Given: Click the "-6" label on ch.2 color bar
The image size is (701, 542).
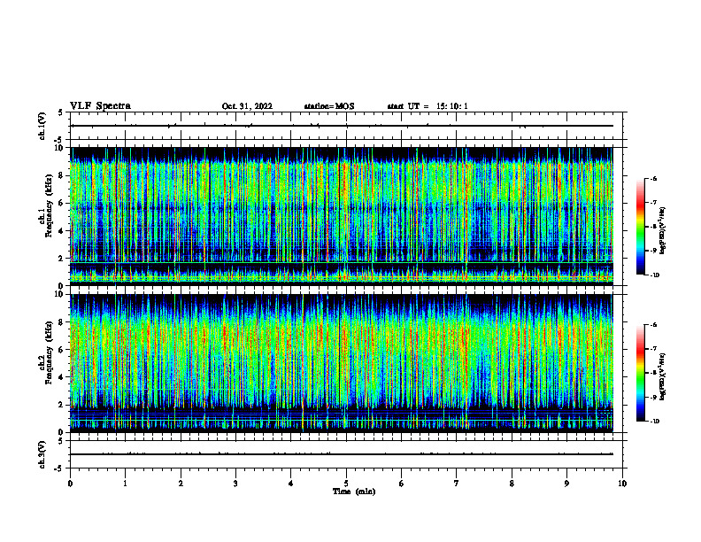Looking at the screenshot, I should [x=653, y=325].
